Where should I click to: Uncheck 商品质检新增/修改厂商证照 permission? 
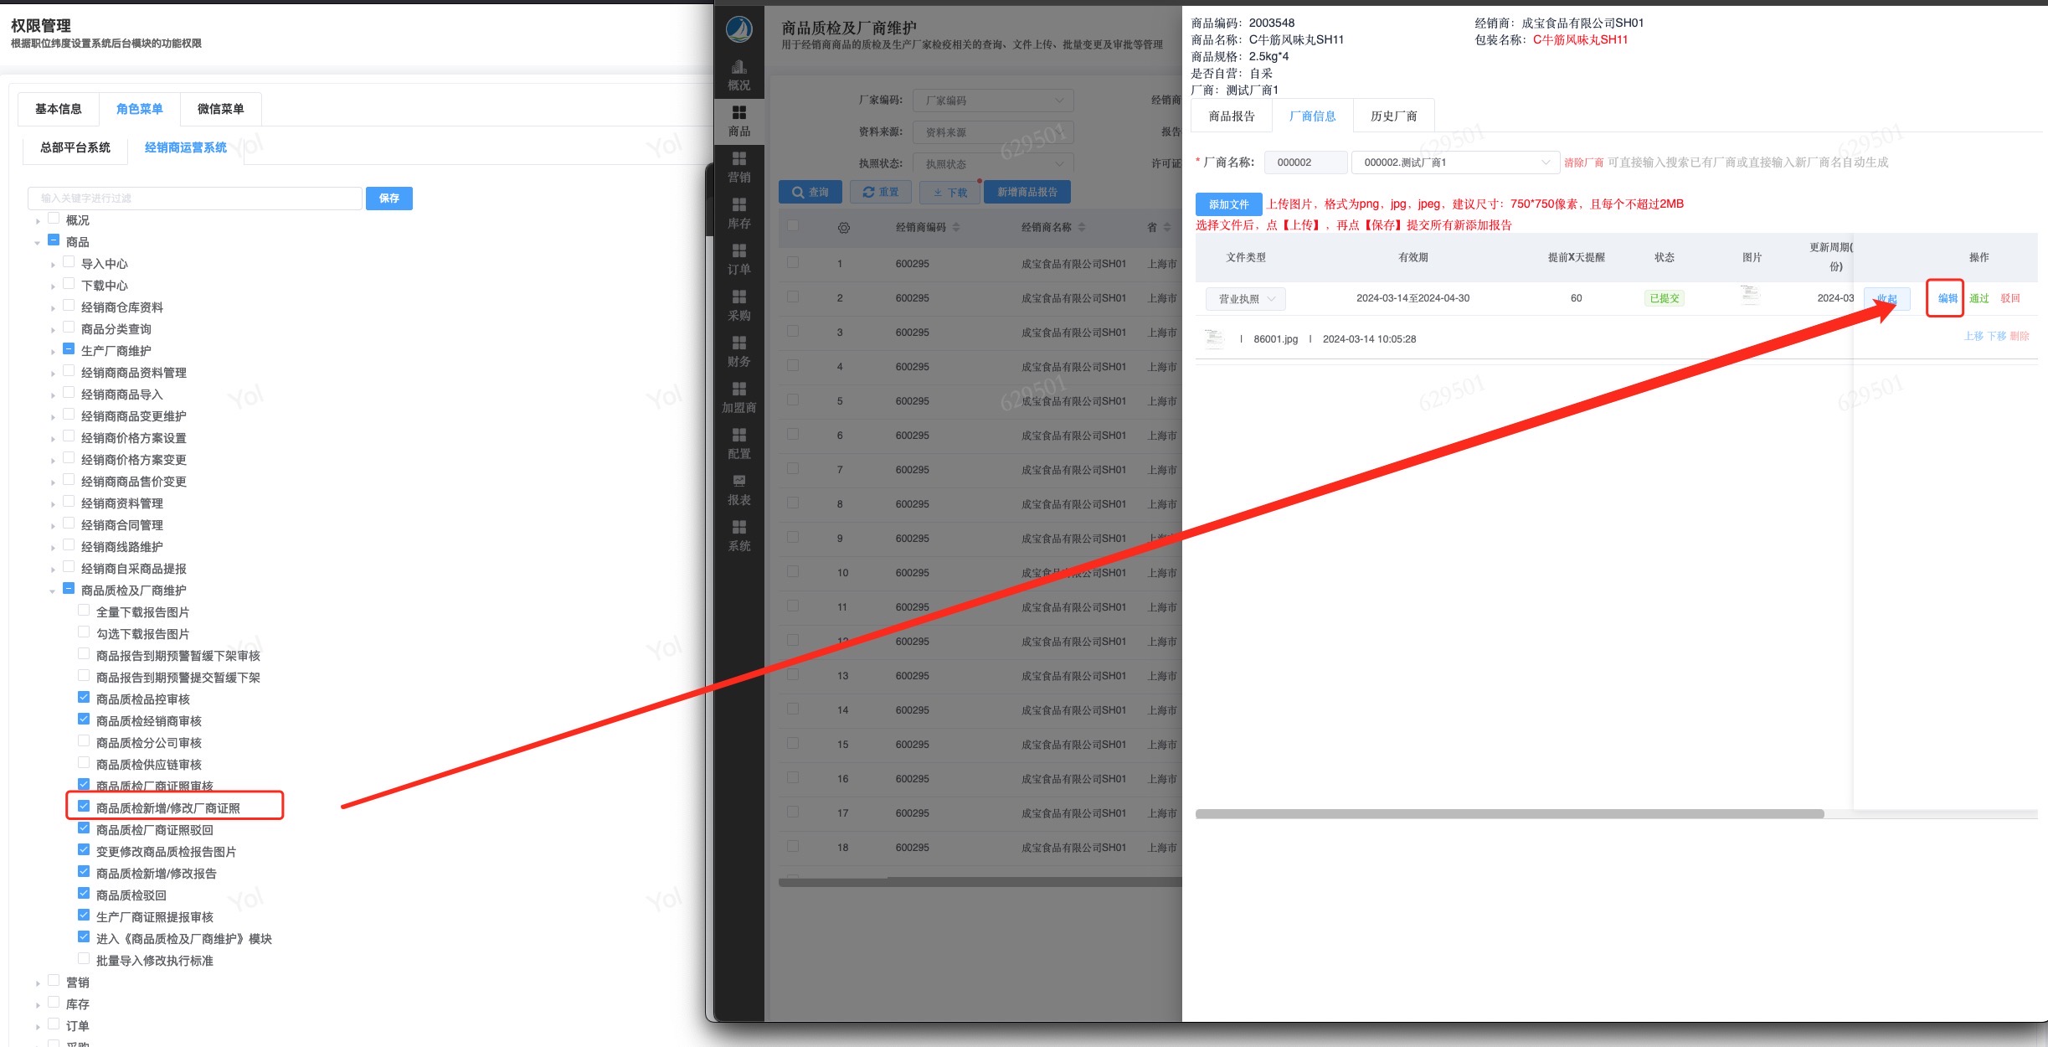84,807
